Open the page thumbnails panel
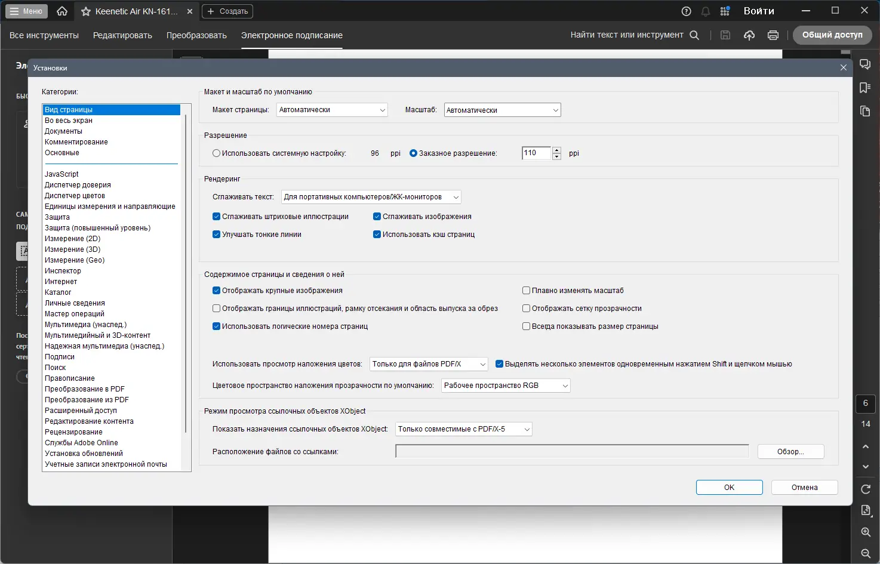The width and height of the screenshot is (880, 564). pos(866,111)
